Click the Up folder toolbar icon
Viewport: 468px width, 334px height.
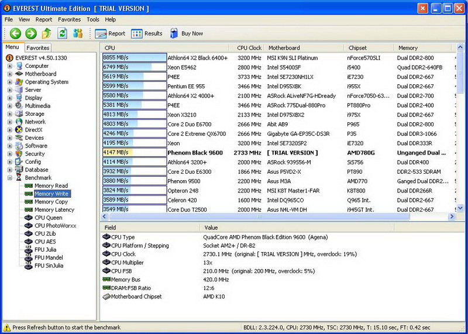[47, 33]
